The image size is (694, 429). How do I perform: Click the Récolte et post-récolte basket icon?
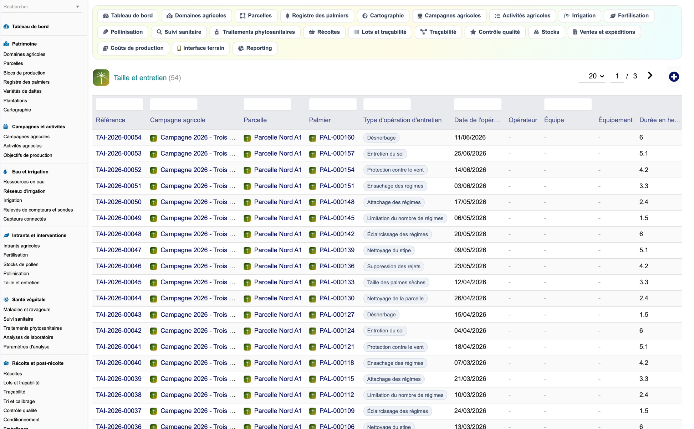coord(6,363)
